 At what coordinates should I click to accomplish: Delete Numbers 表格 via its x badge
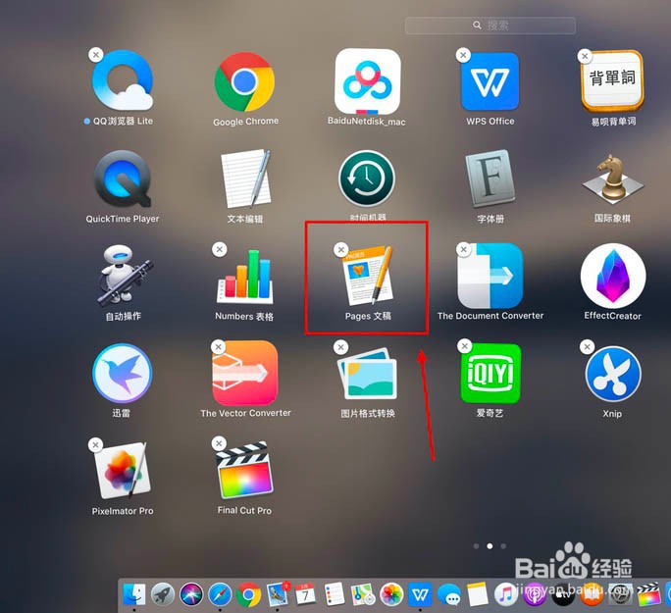220,249
